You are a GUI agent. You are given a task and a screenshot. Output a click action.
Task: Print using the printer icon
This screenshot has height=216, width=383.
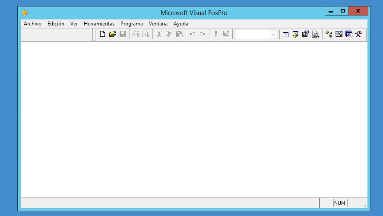(x=136, y=34)
